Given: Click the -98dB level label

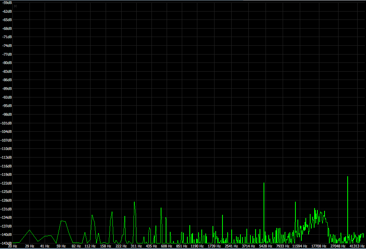Looking at the screenshot, I should [x=7, y=115].
